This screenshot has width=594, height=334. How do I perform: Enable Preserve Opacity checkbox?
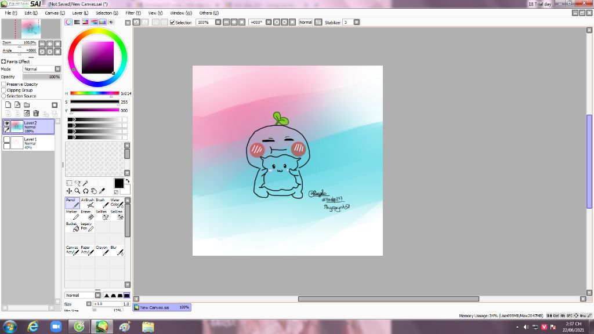(x=3, y=85)
